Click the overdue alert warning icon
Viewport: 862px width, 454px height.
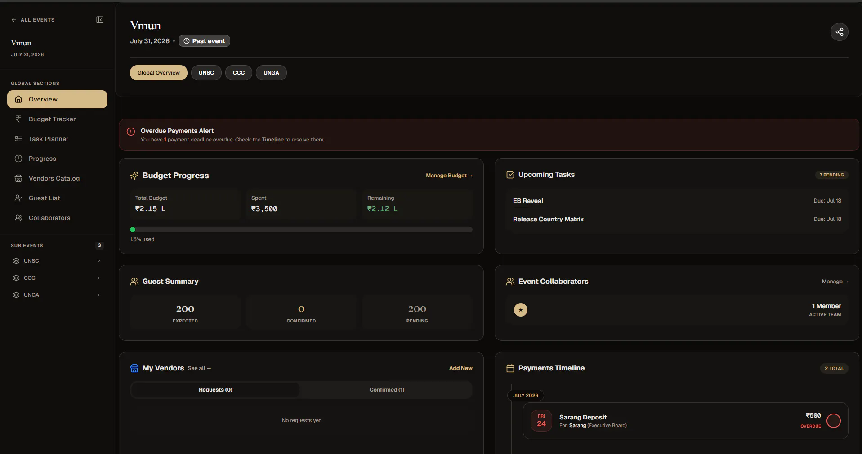tap(131, 132)
